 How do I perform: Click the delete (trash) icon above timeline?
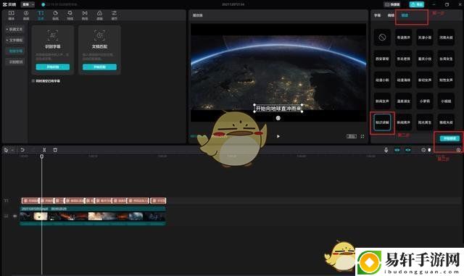pyautogui.click(x=55, y=150)
